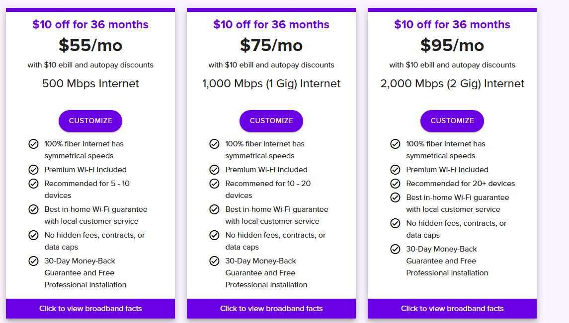The image size is (569, 323).
Task: Click Money-Back Guarantee checkmark in $55 plan
Action: point(33,261)
